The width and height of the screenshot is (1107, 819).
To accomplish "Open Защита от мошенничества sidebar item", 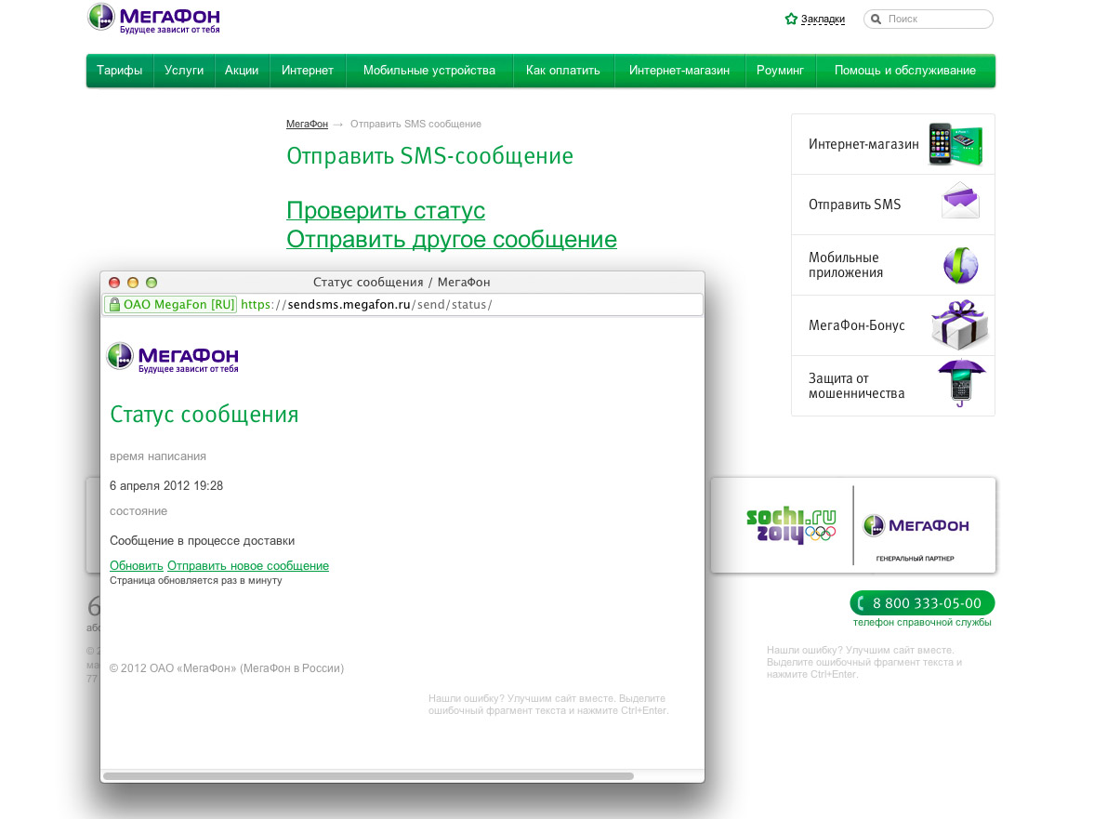I will (x=893, y=386).
